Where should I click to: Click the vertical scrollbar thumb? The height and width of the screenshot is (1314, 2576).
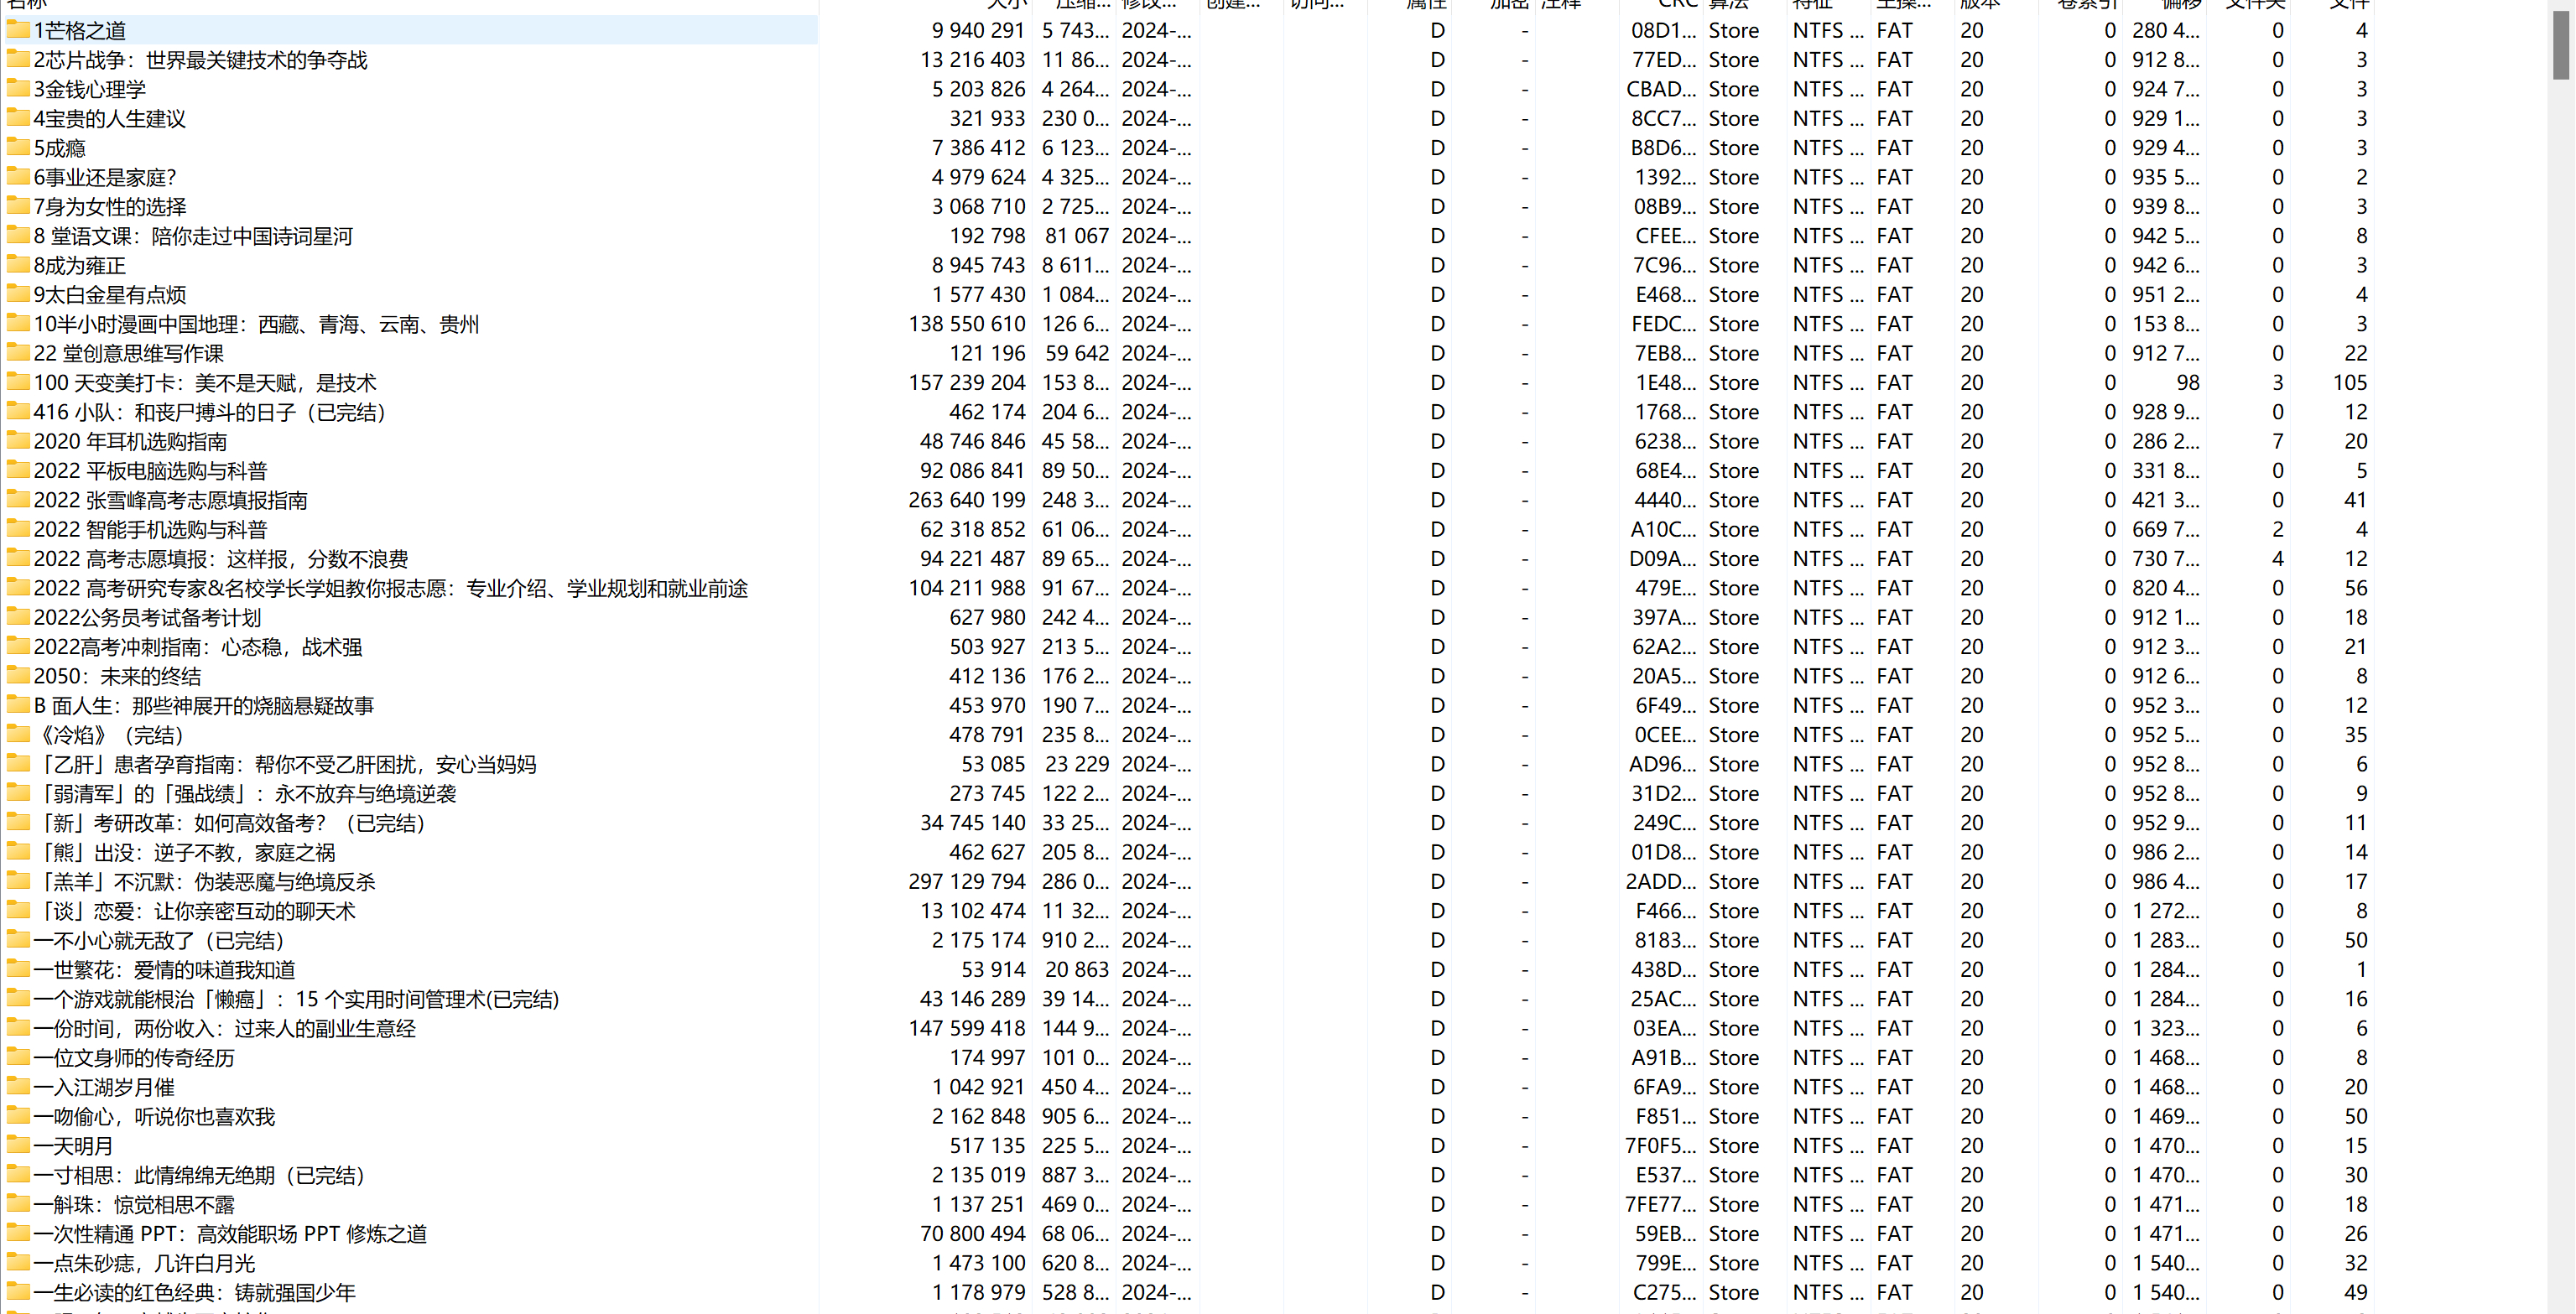tap(2560, 45)
